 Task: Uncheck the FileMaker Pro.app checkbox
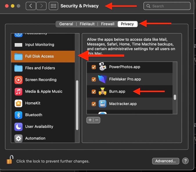(94, 79)
